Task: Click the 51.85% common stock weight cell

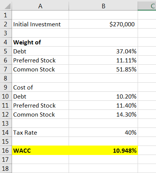Action: pyautogui.click(x=103, y=69)
